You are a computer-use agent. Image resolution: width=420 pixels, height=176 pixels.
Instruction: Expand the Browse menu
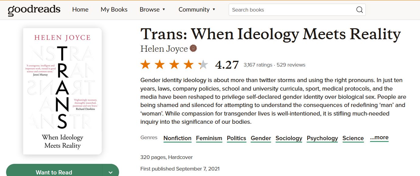tap(152, 9)
